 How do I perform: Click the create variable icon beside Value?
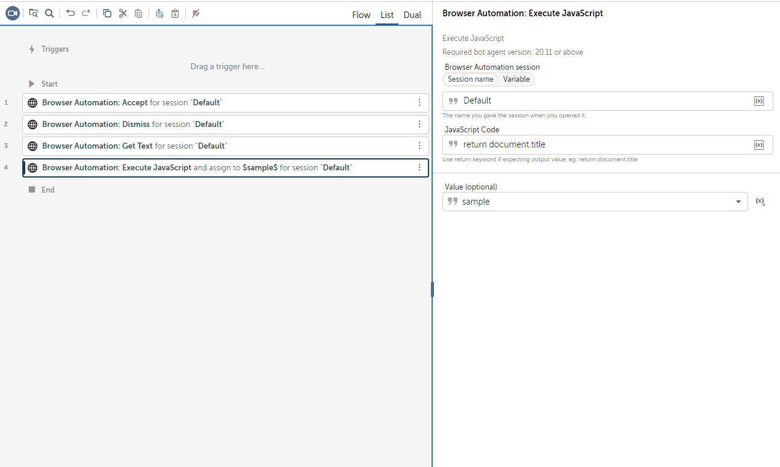pos(760,202)
